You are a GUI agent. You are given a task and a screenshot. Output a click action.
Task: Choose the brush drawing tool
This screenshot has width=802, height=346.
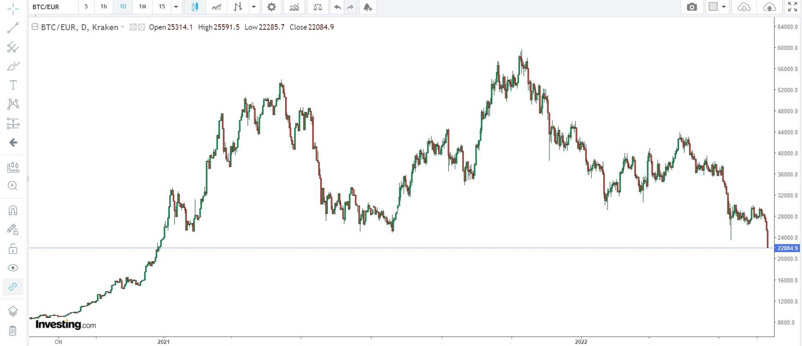click(13, 66)
